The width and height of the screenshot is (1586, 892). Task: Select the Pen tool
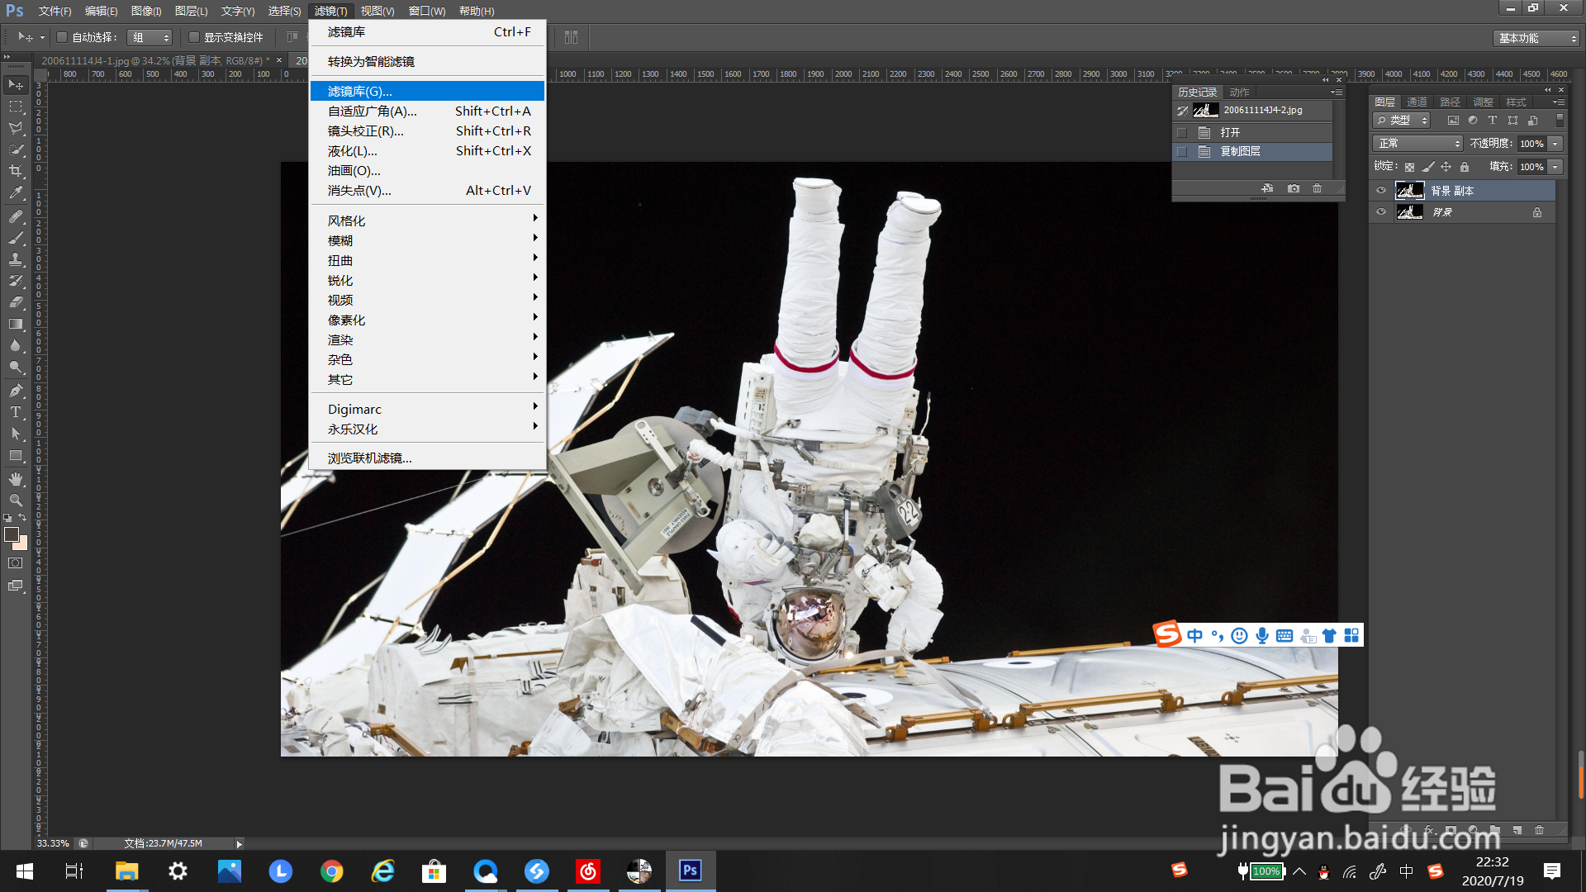[x=16, y=391]
